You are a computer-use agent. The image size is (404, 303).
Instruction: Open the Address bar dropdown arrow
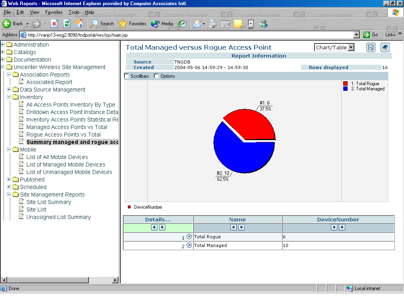click(x=357, y=35)
